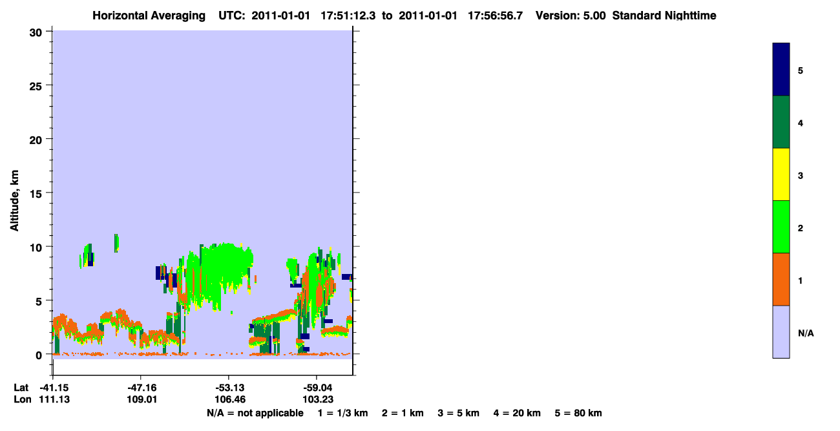This screenshot has height=431, width=840.
Task: Click the dark blue colorbar segment 5
Action: pos(781,70)
